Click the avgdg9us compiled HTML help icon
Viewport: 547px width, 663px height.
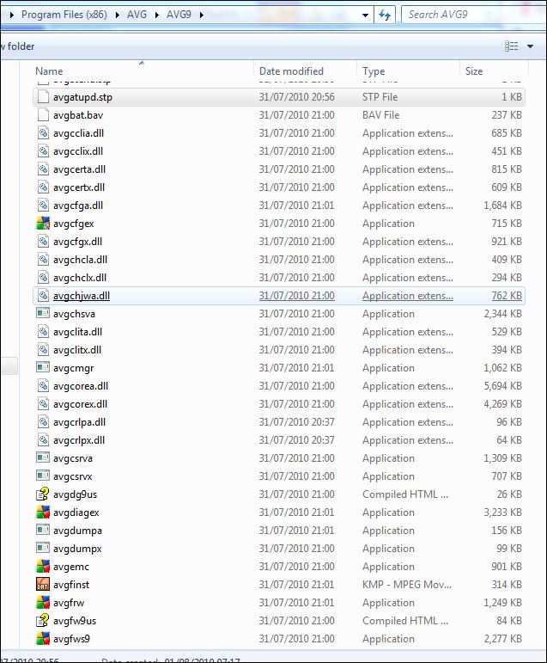pyautogui.click(x=43, y=494)
